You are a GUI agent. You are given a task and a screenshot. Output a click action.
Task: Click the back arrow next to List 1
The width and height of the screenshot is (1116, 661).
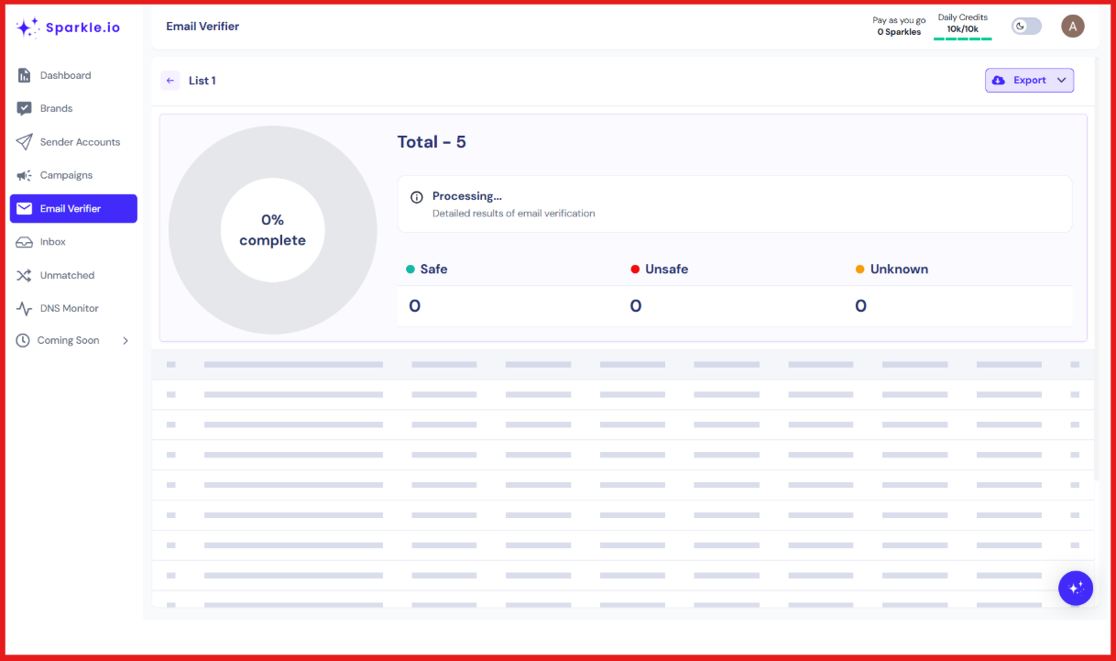pyautogui.click(x=170, y=81)
